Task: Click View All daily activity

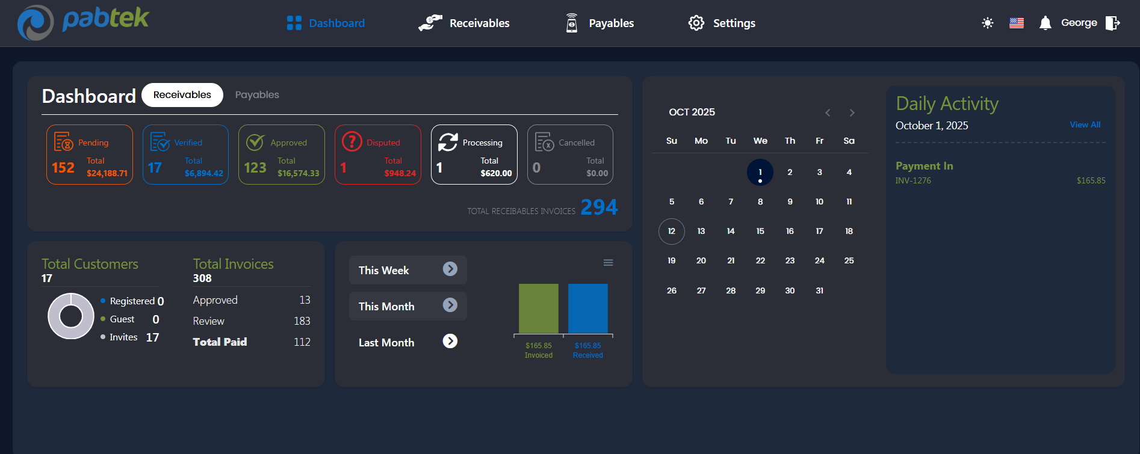Action: pos(1085,124)
